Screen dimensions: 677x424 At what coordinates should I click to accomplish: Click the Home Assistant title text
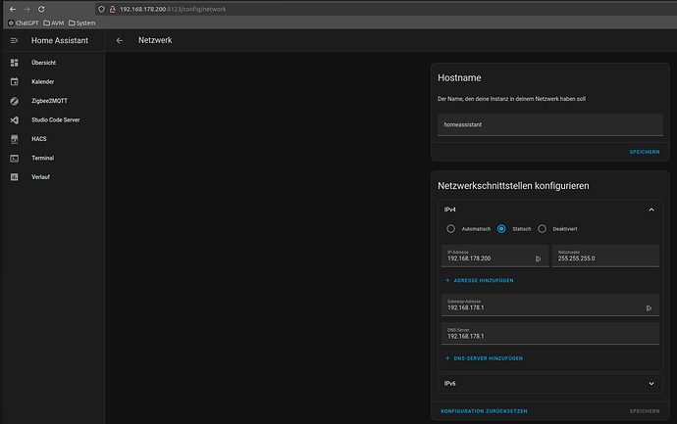pos(60,40)
